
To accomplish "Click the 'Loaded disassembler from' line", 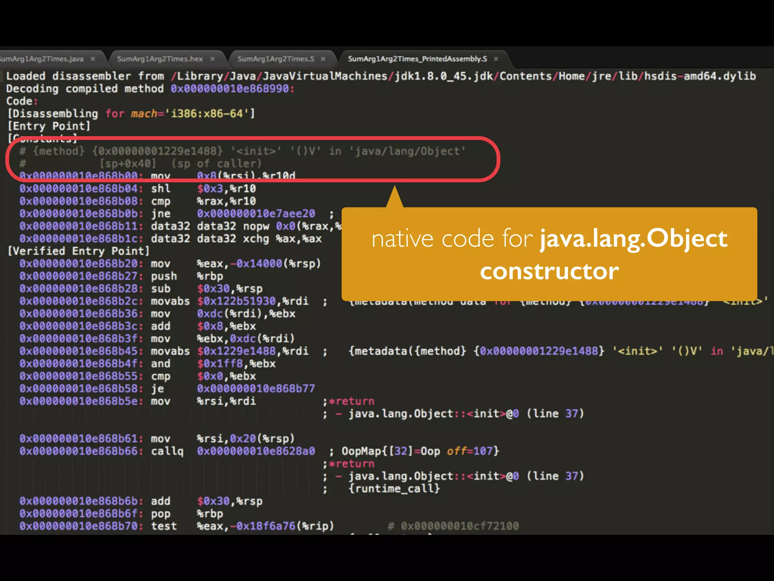I will point(381,76).
